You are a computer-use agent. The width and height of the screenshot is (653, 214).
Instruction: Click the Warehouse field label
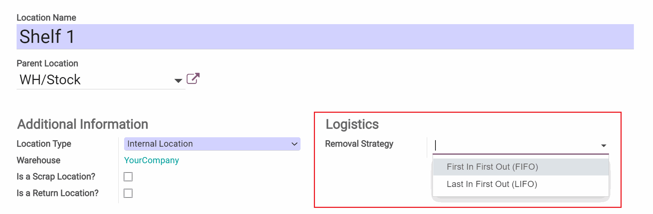tap(38, 160)
